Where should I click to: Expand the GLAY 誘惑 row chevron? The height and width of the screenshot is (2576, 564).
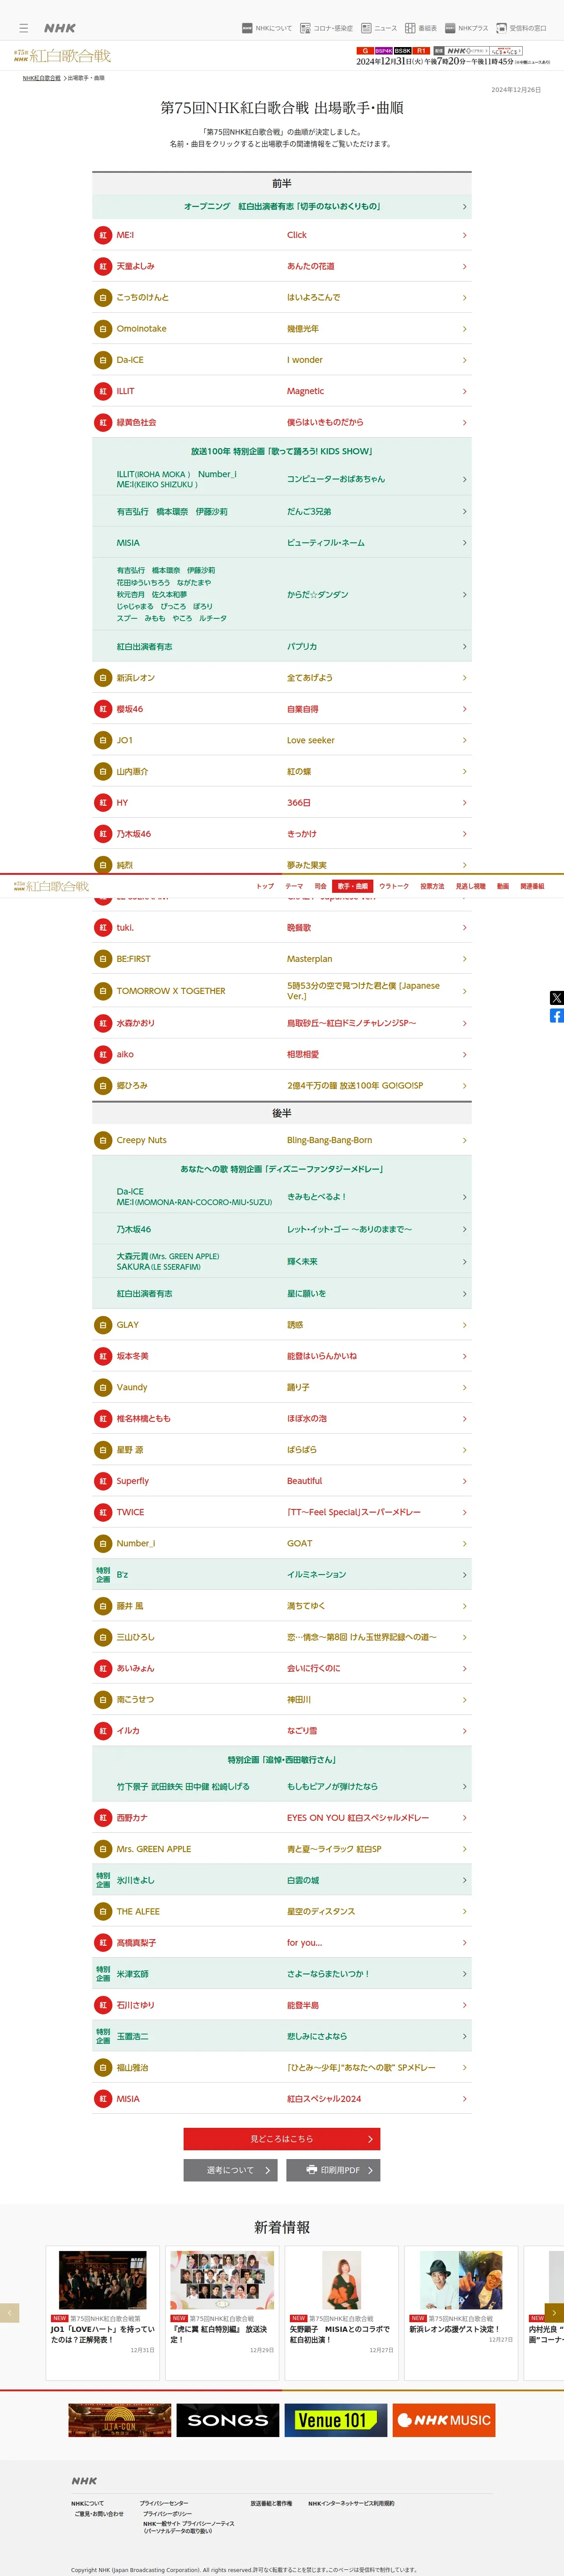point(464,1325)
